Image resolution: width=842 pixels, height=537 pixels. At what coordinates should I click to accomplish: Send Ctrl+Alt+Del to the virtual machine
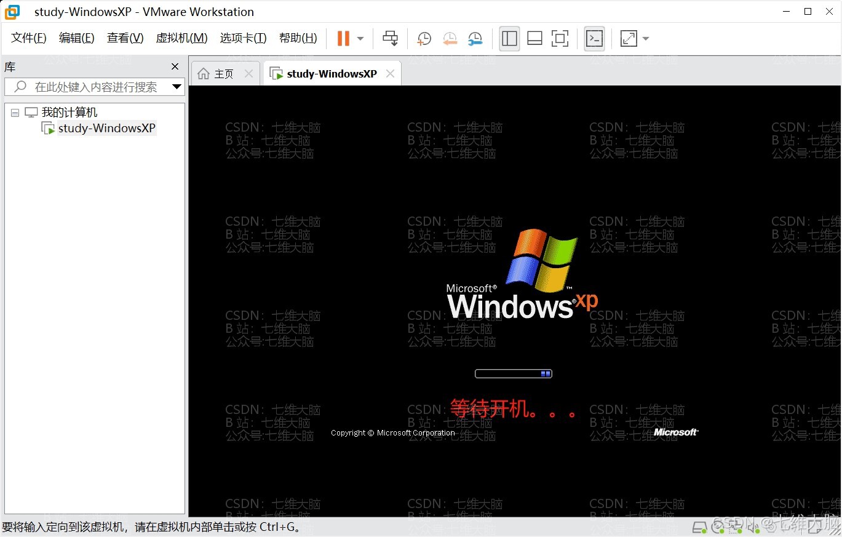[390, 38]
